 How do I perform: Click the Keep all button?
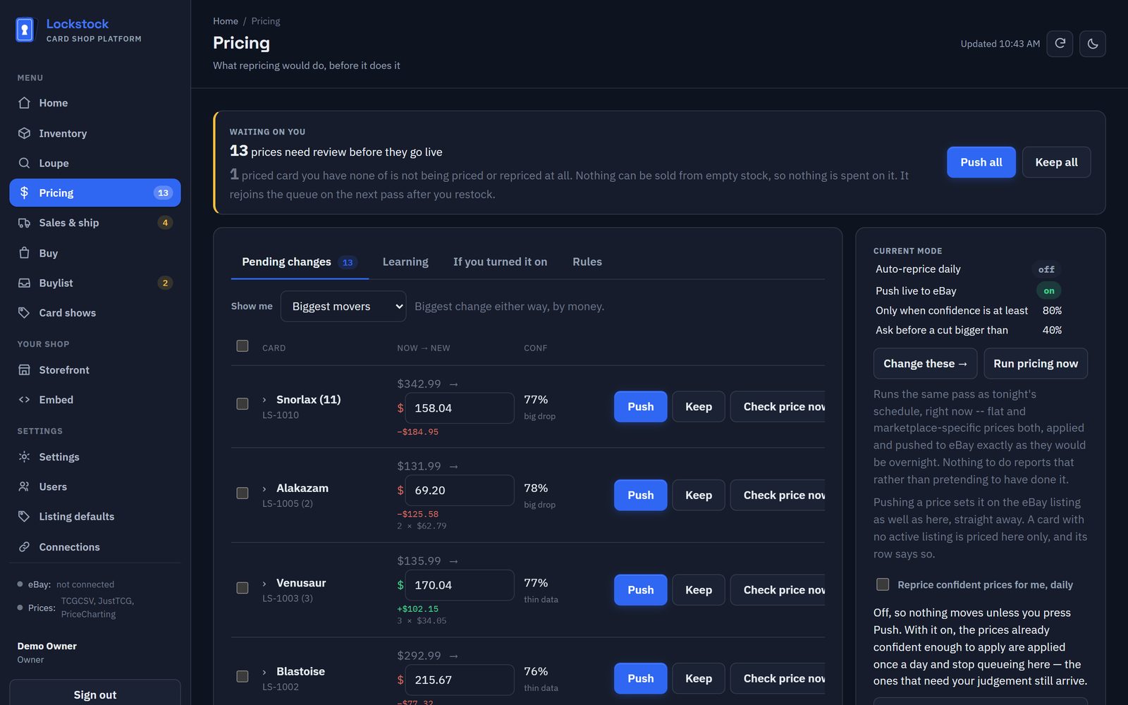coord(1056,162)
